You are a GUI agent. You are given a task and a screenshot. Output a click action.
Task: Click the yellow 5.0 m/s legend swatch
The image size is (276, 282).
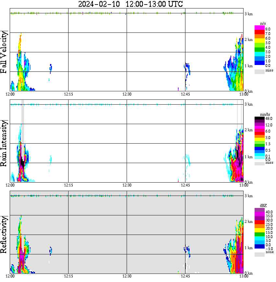click(x=259, y=41)
